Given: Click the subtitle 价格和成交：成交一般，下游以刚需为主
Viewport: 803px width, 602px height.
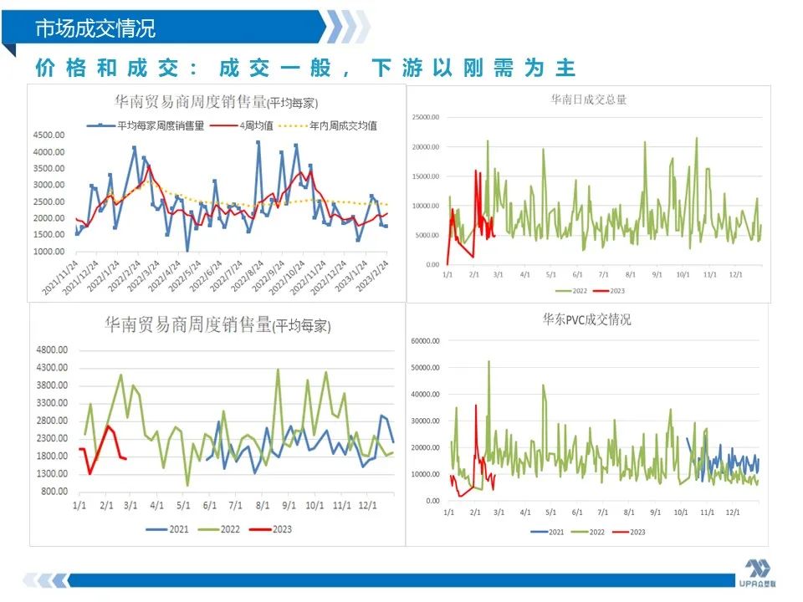Looking at the screenshot, I should [x=305, y=68].
